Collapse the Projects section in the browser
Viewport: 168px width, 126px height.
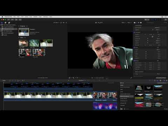pyautogui.click(x=19, y=26)
